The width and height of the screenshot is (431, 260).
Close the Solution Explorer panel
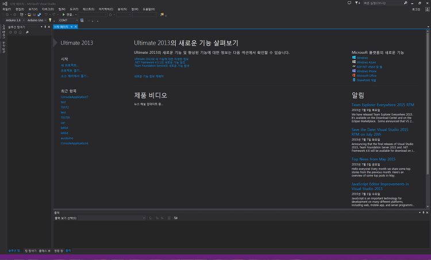(49, 27)
